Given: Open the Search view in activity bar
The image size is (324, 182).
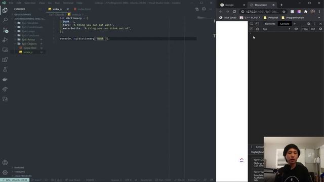Looking at the screenshot, I should [x=5, y=20].
